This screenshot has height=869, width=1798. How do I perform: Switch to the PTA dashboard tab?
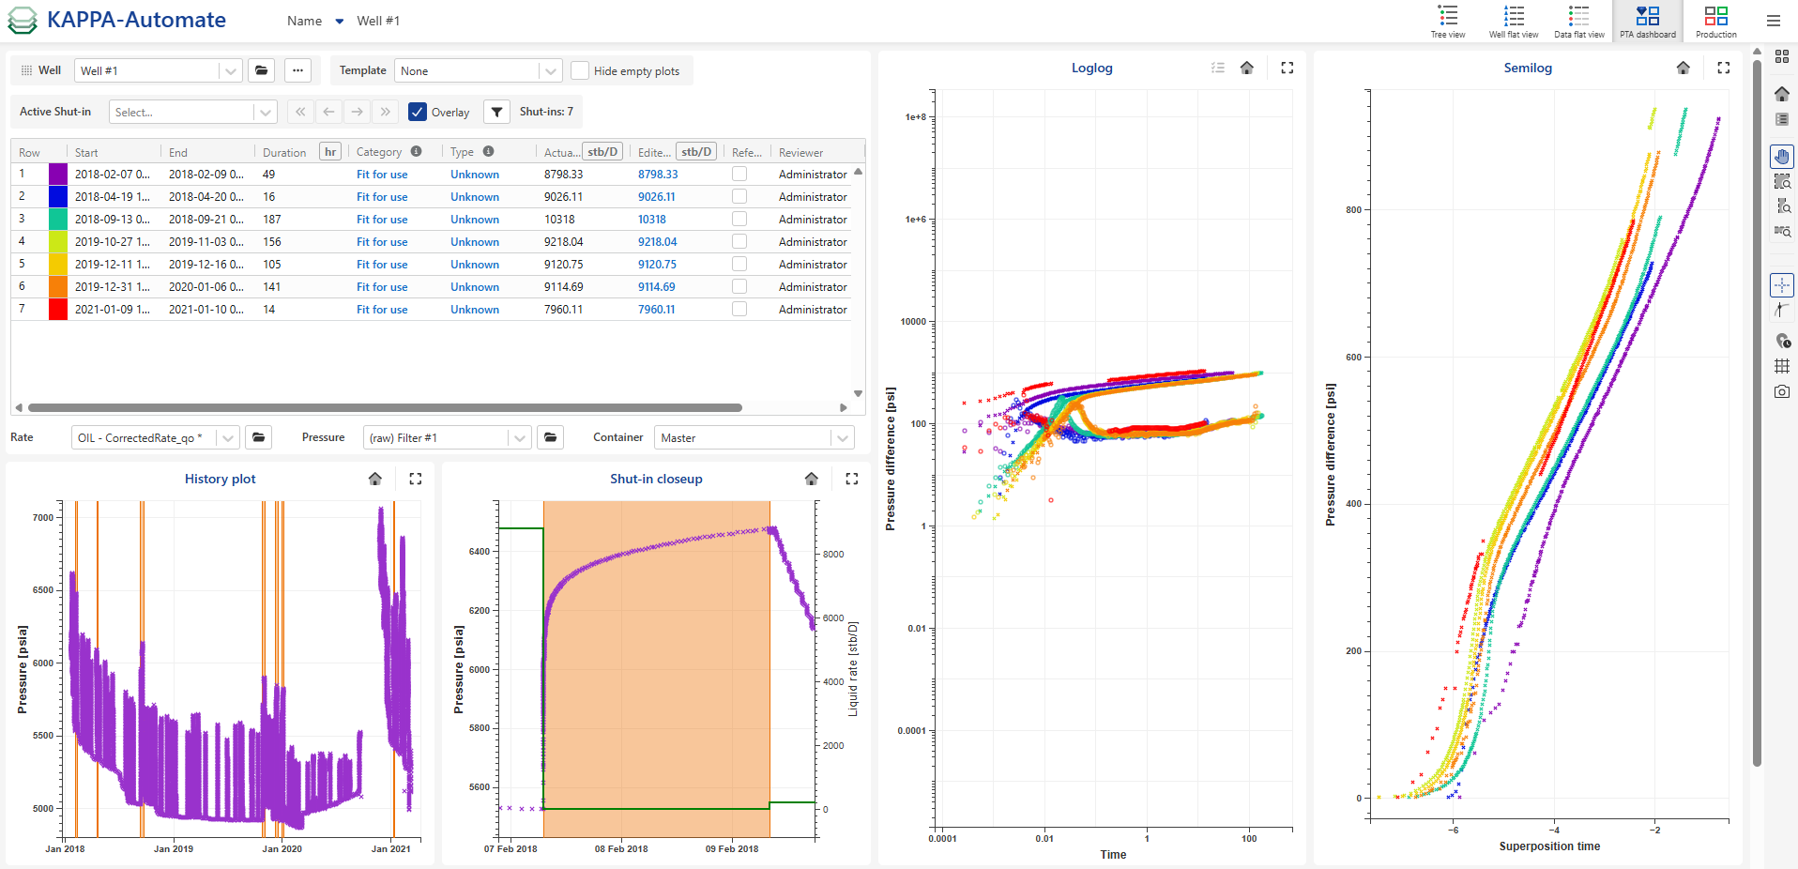(x=1648, y=21)
